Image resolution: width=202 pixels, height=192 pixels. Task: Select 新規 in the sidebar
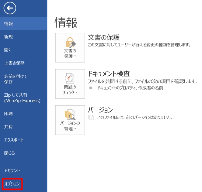coord(23,37)
